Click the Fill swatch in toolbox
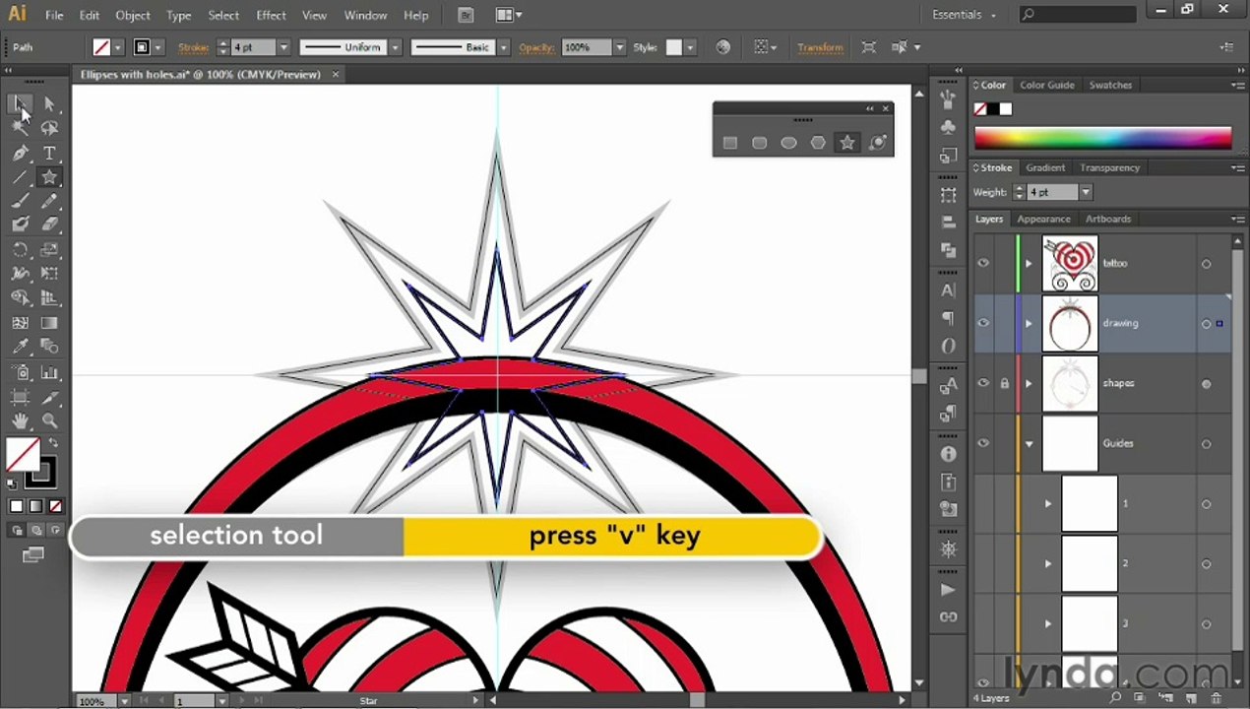The image size is (1250, 709). [22, 455]
